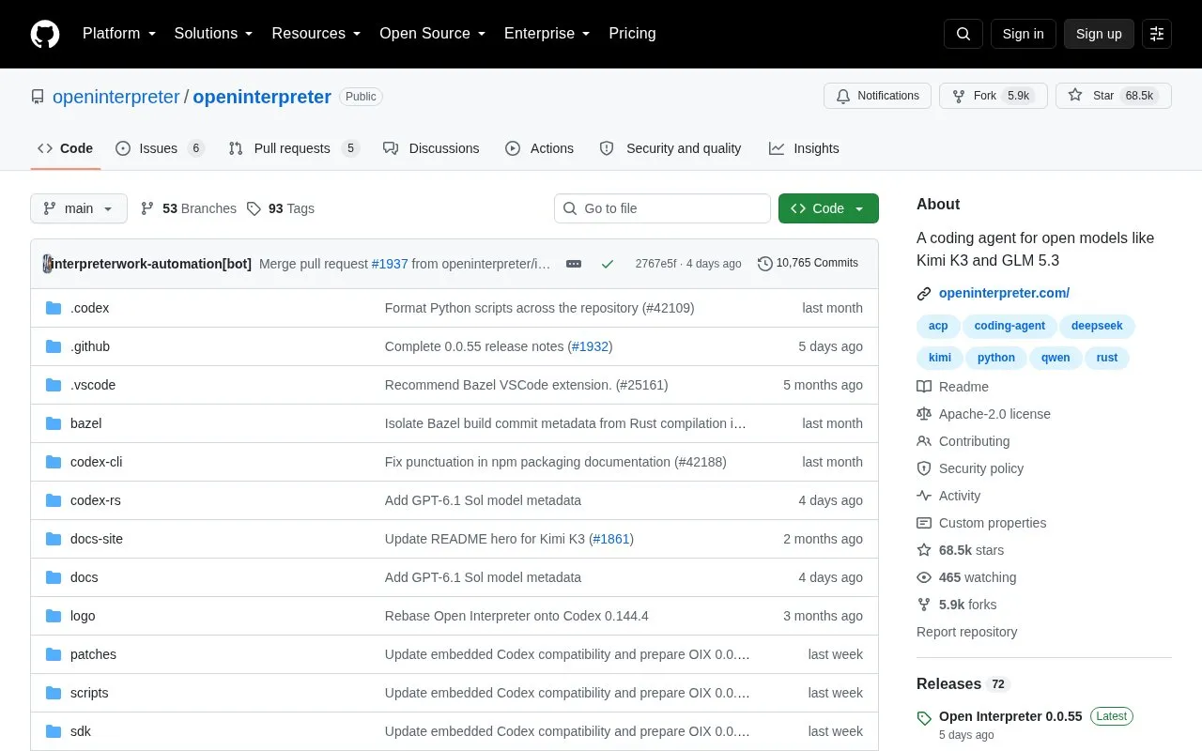This screenshot has height=751, width=1202.
Task: Open the 93 Tags link
Action: coord(281,208)
